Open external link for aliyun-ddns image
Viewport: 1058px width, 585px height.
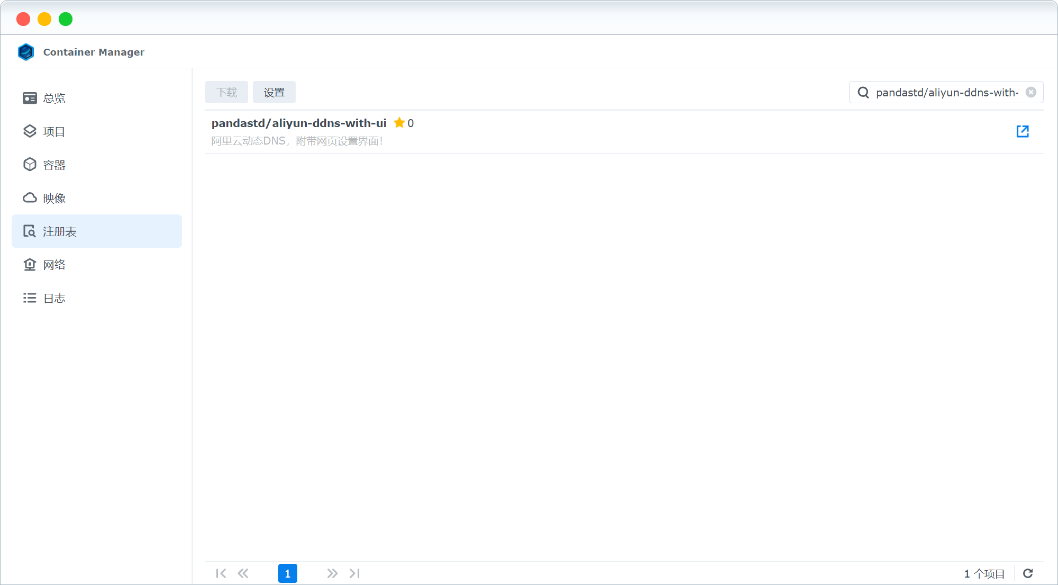point(1022,131)
